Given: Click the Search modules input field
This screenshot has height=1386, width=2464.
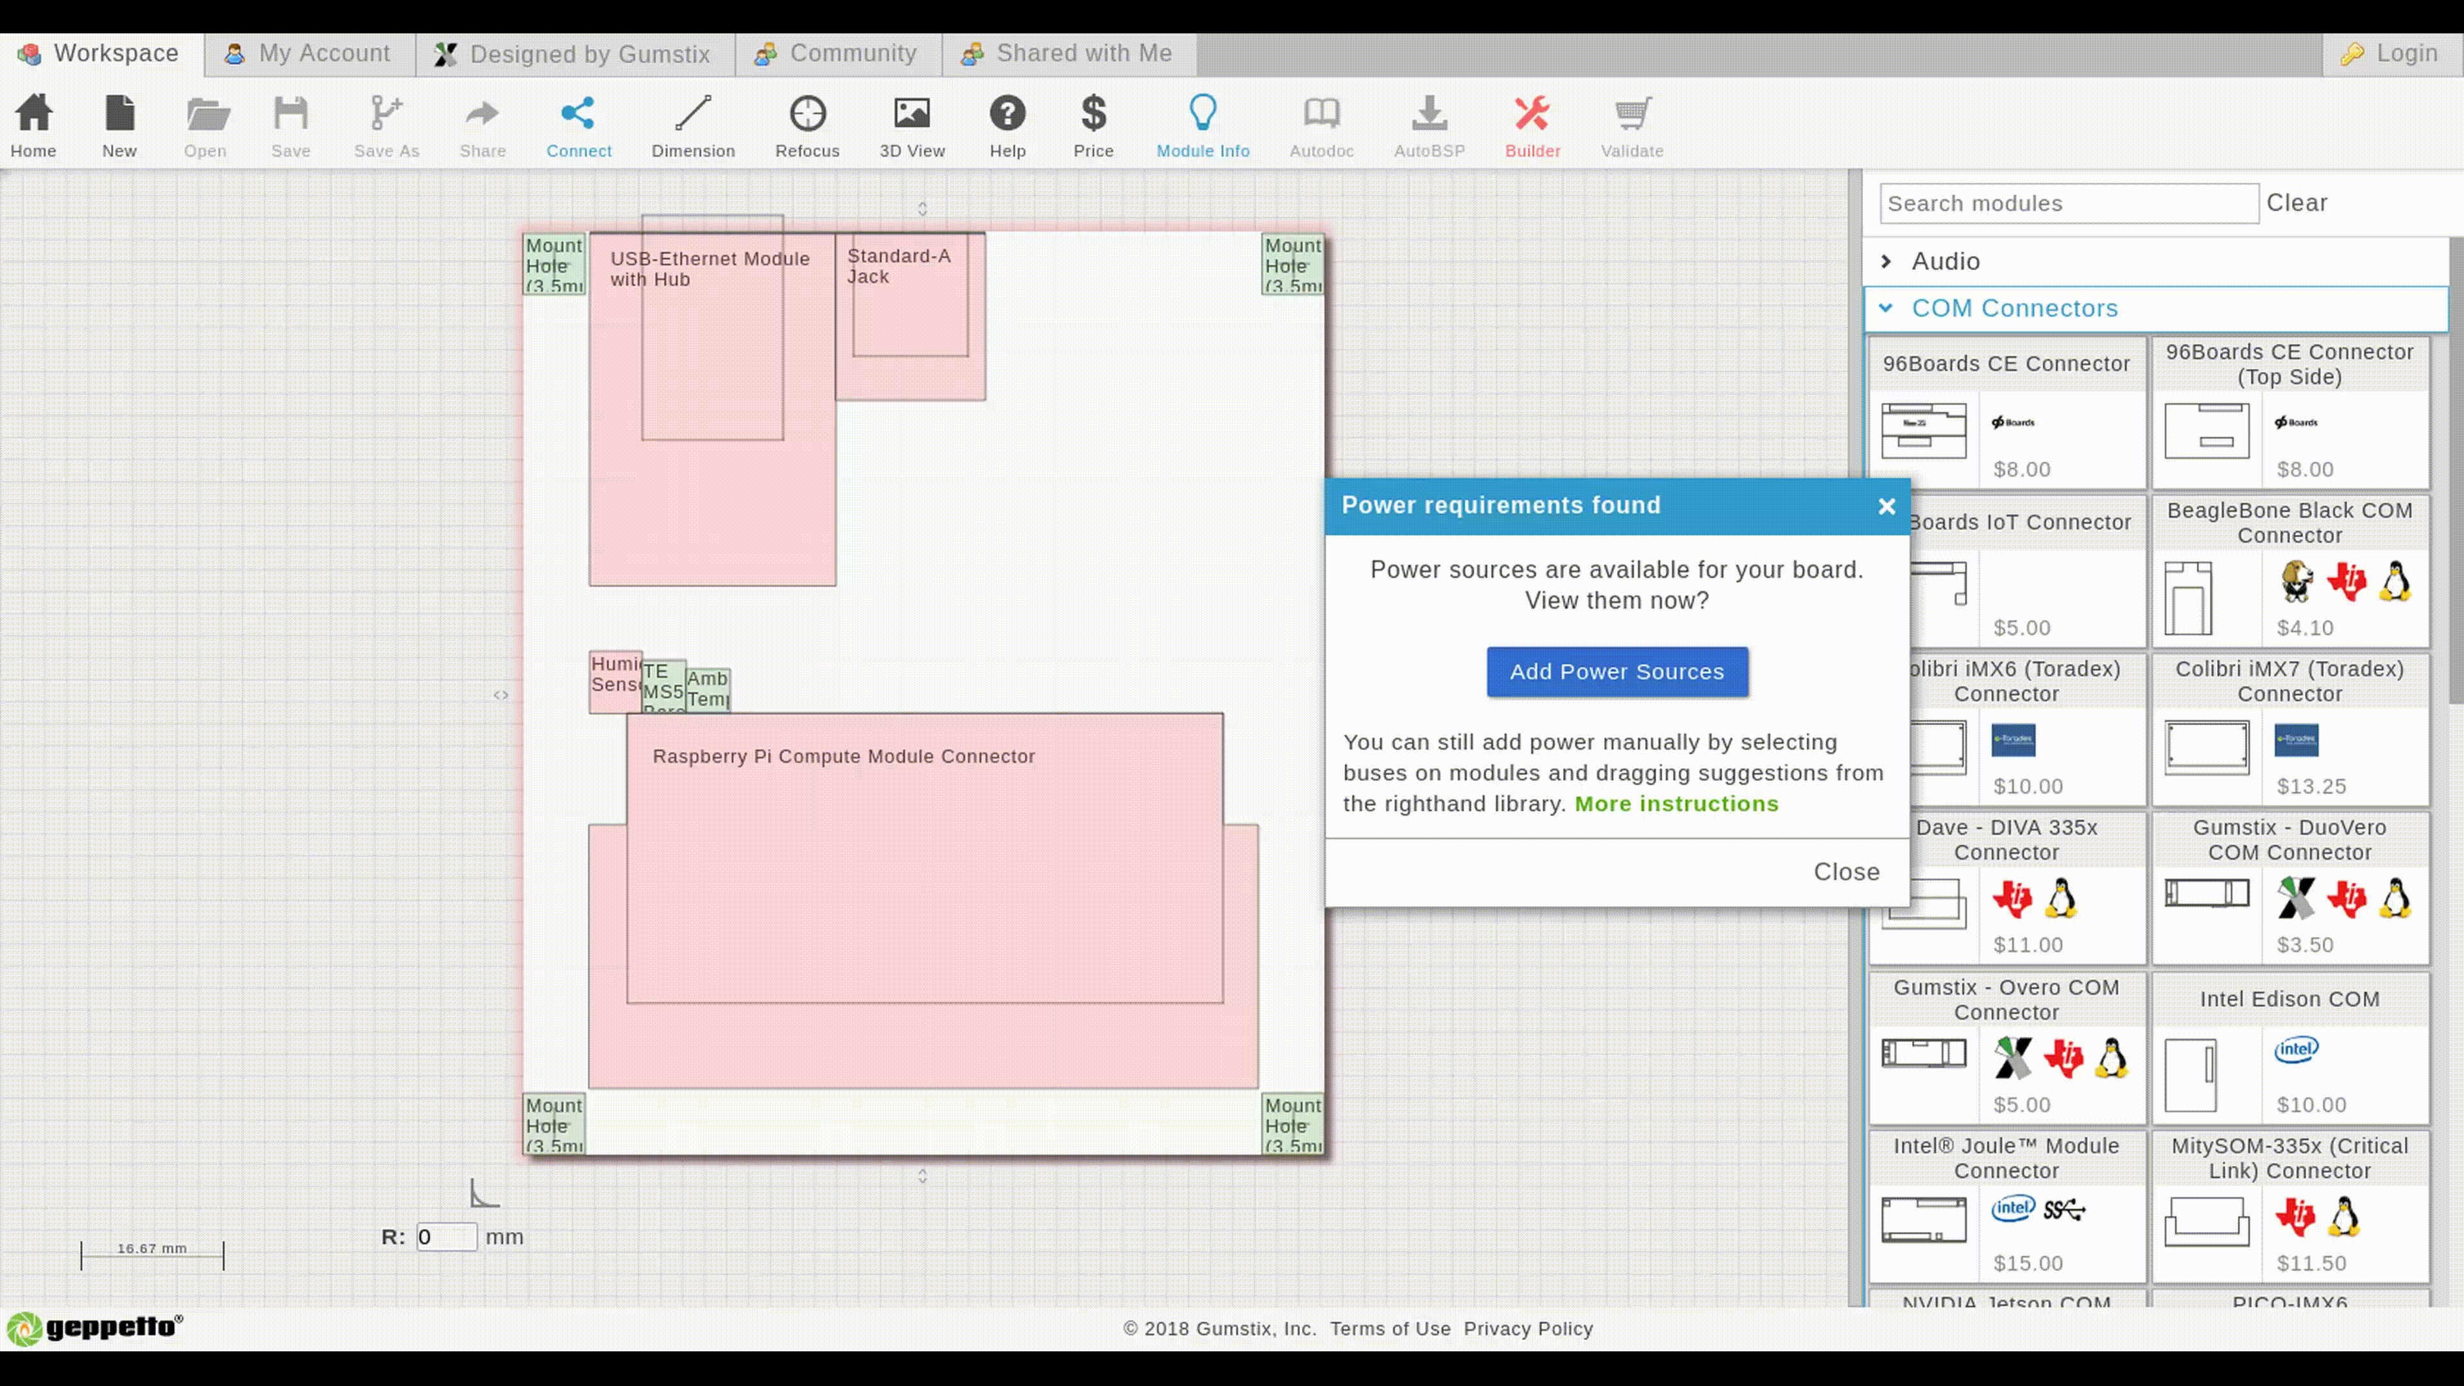Looking at the screenshot, I should (x=2068, y=203).
